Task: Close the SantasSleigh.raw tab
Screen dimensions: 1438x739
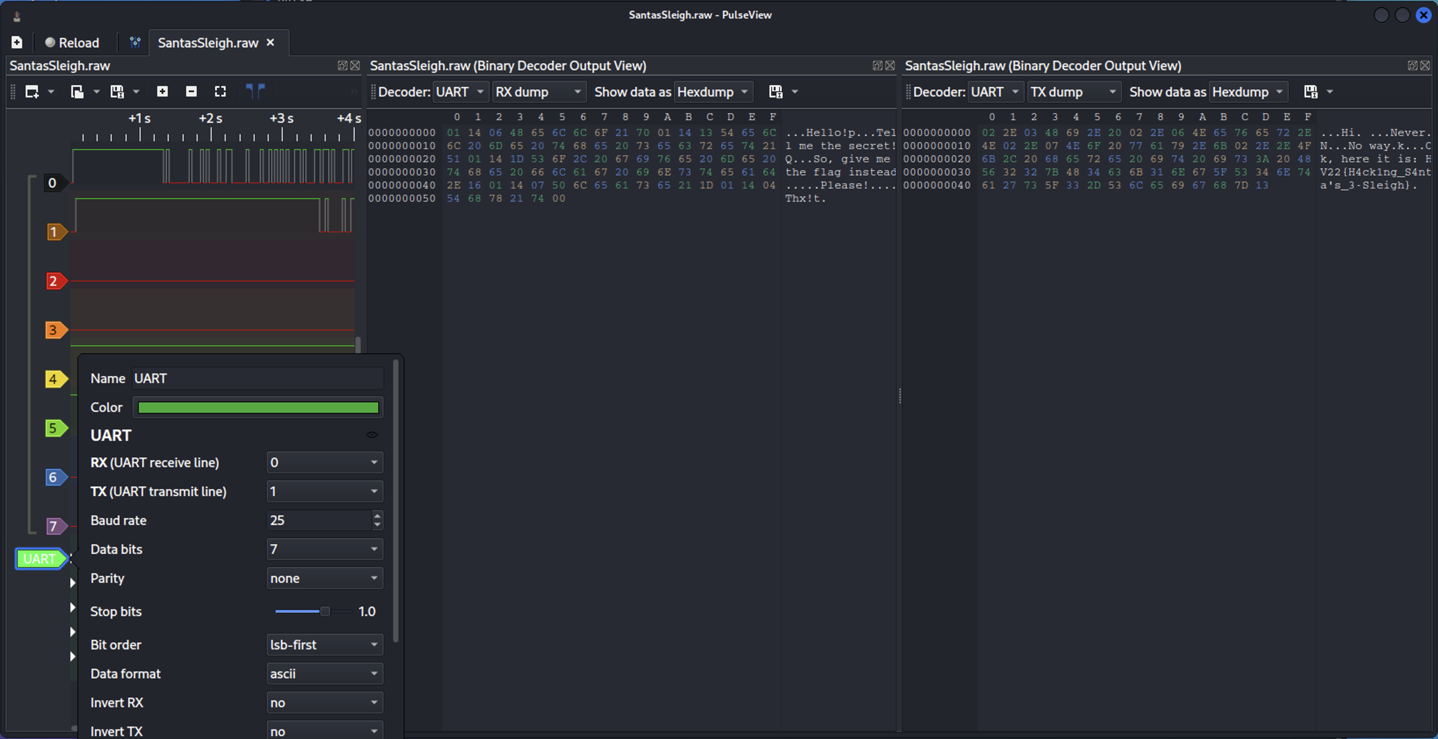Action: click(270, 43)
